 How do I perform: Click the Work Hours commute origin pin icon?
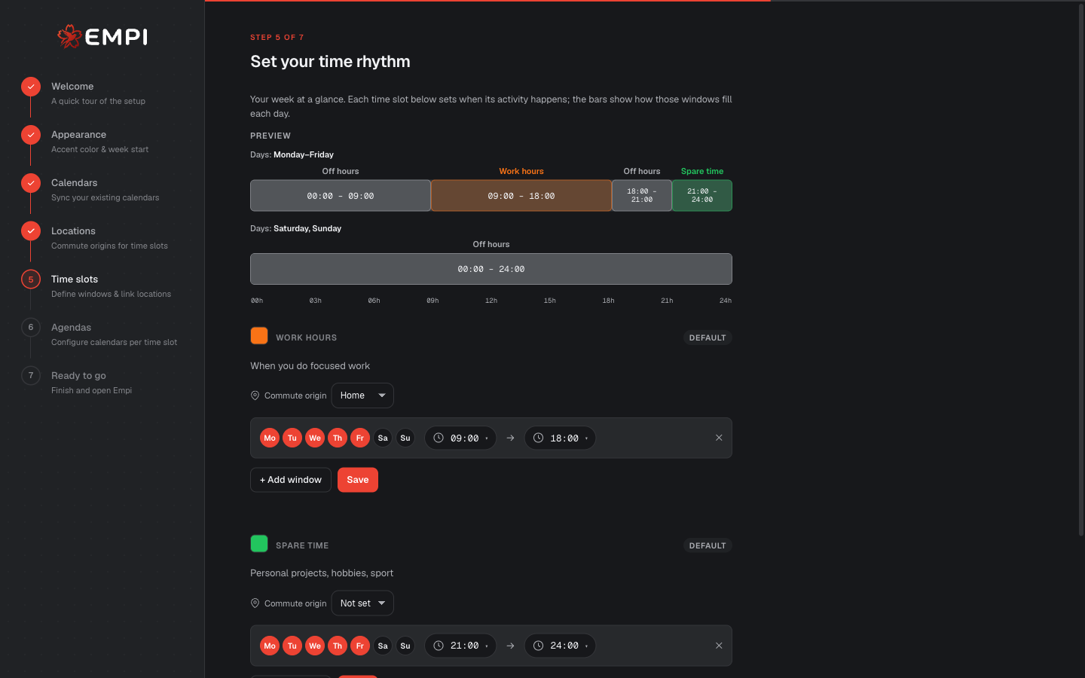pos(255,395)
